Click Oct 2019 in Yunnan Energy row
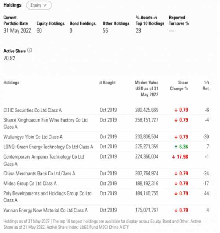Viewport: 220px width, 233px height. pyautogui.click(x=108, y=210)
